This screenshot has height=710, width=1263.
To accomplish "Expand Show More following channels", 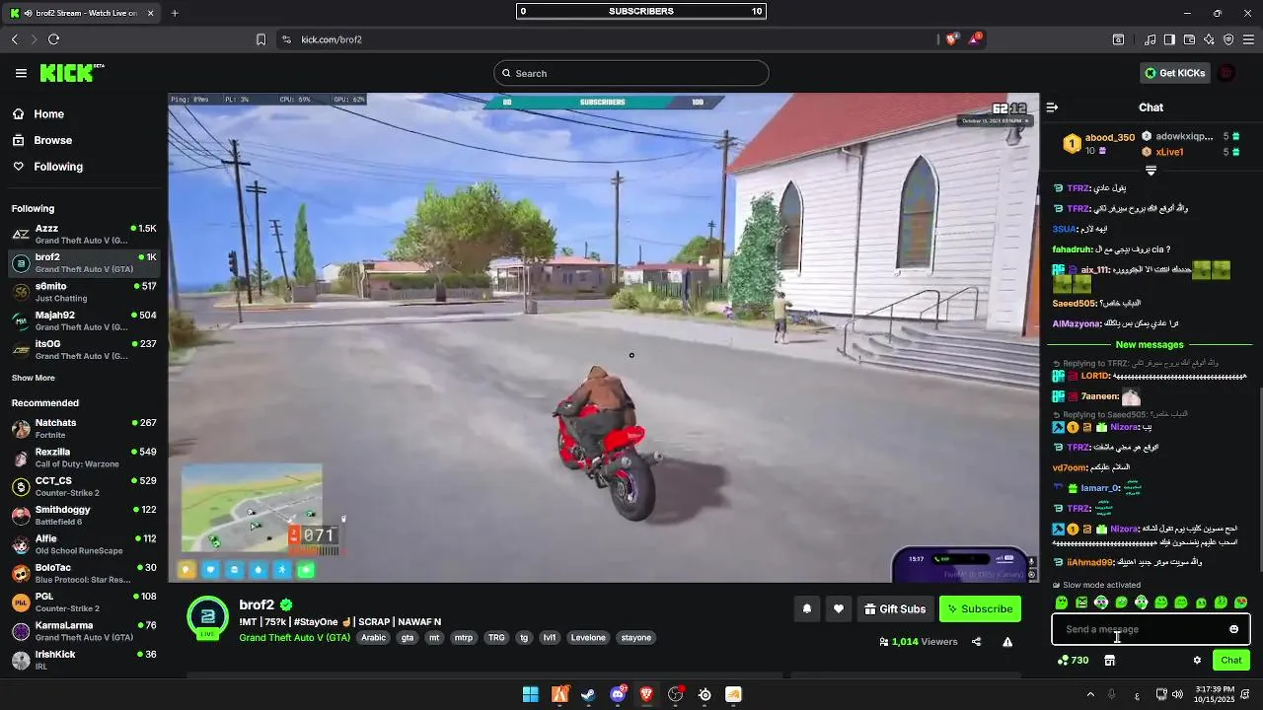I will point(33,378).
